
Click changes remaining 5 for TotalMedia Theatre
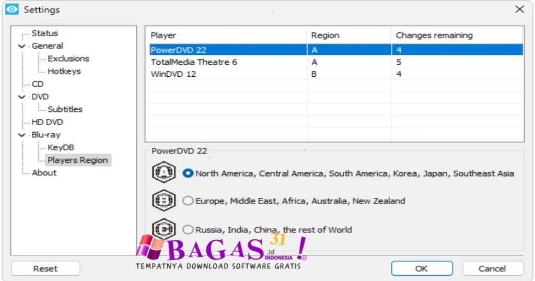[399, 62]
